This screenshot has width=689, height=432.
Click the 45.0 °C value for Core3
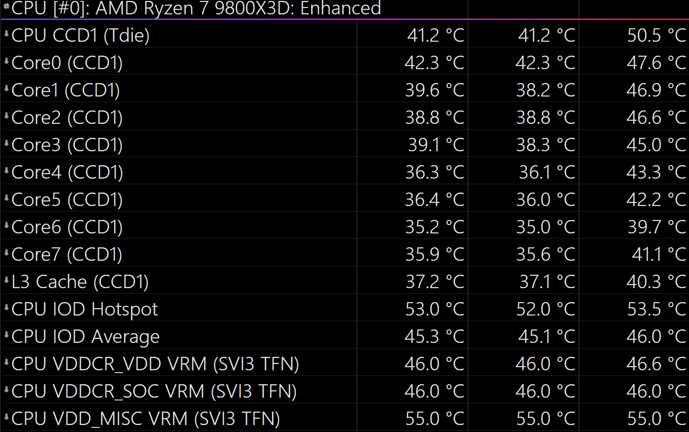pos(656,145)
